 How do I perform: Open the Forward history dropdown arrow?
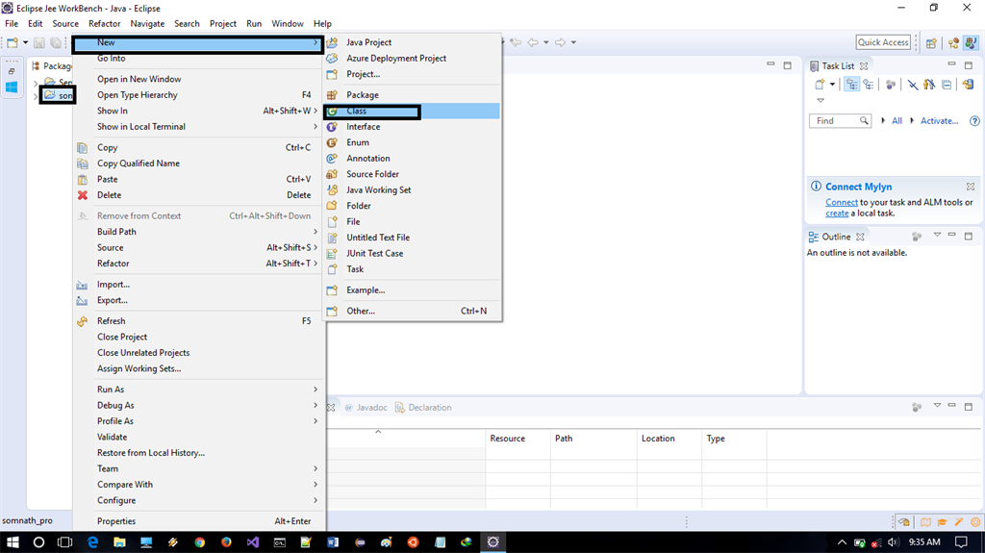click(573, 42)
